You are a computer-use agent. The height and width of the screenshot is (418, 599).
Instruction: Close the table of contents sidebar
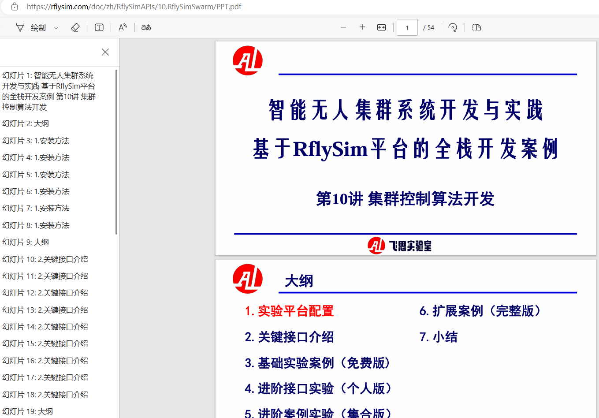pos(105,52)
